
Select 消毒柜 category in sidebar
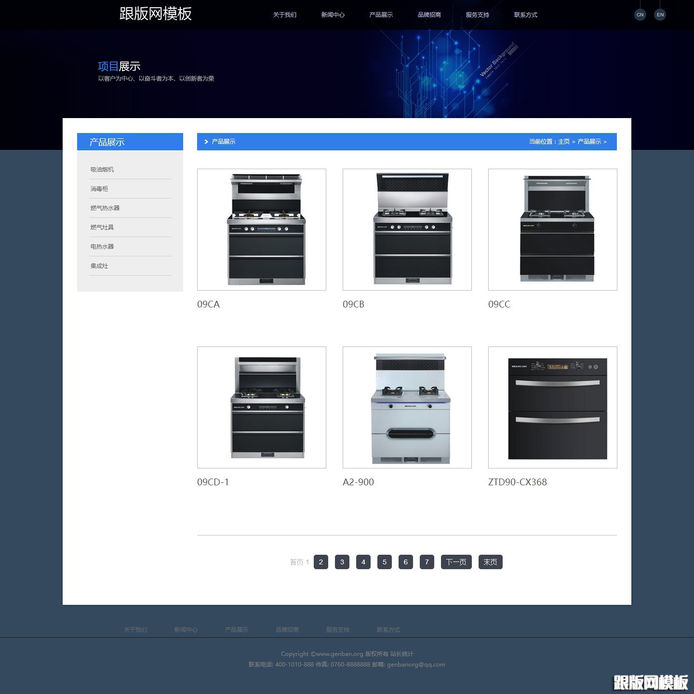tap(99, 189)
